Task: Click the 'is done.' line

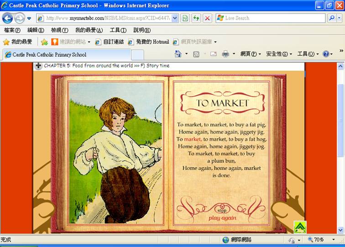Action: [222, 176]
